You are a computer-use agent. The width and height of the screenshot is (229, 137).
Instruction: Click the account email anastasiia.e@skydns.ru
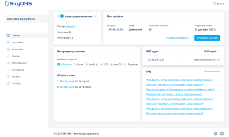(x=21, y=19)
